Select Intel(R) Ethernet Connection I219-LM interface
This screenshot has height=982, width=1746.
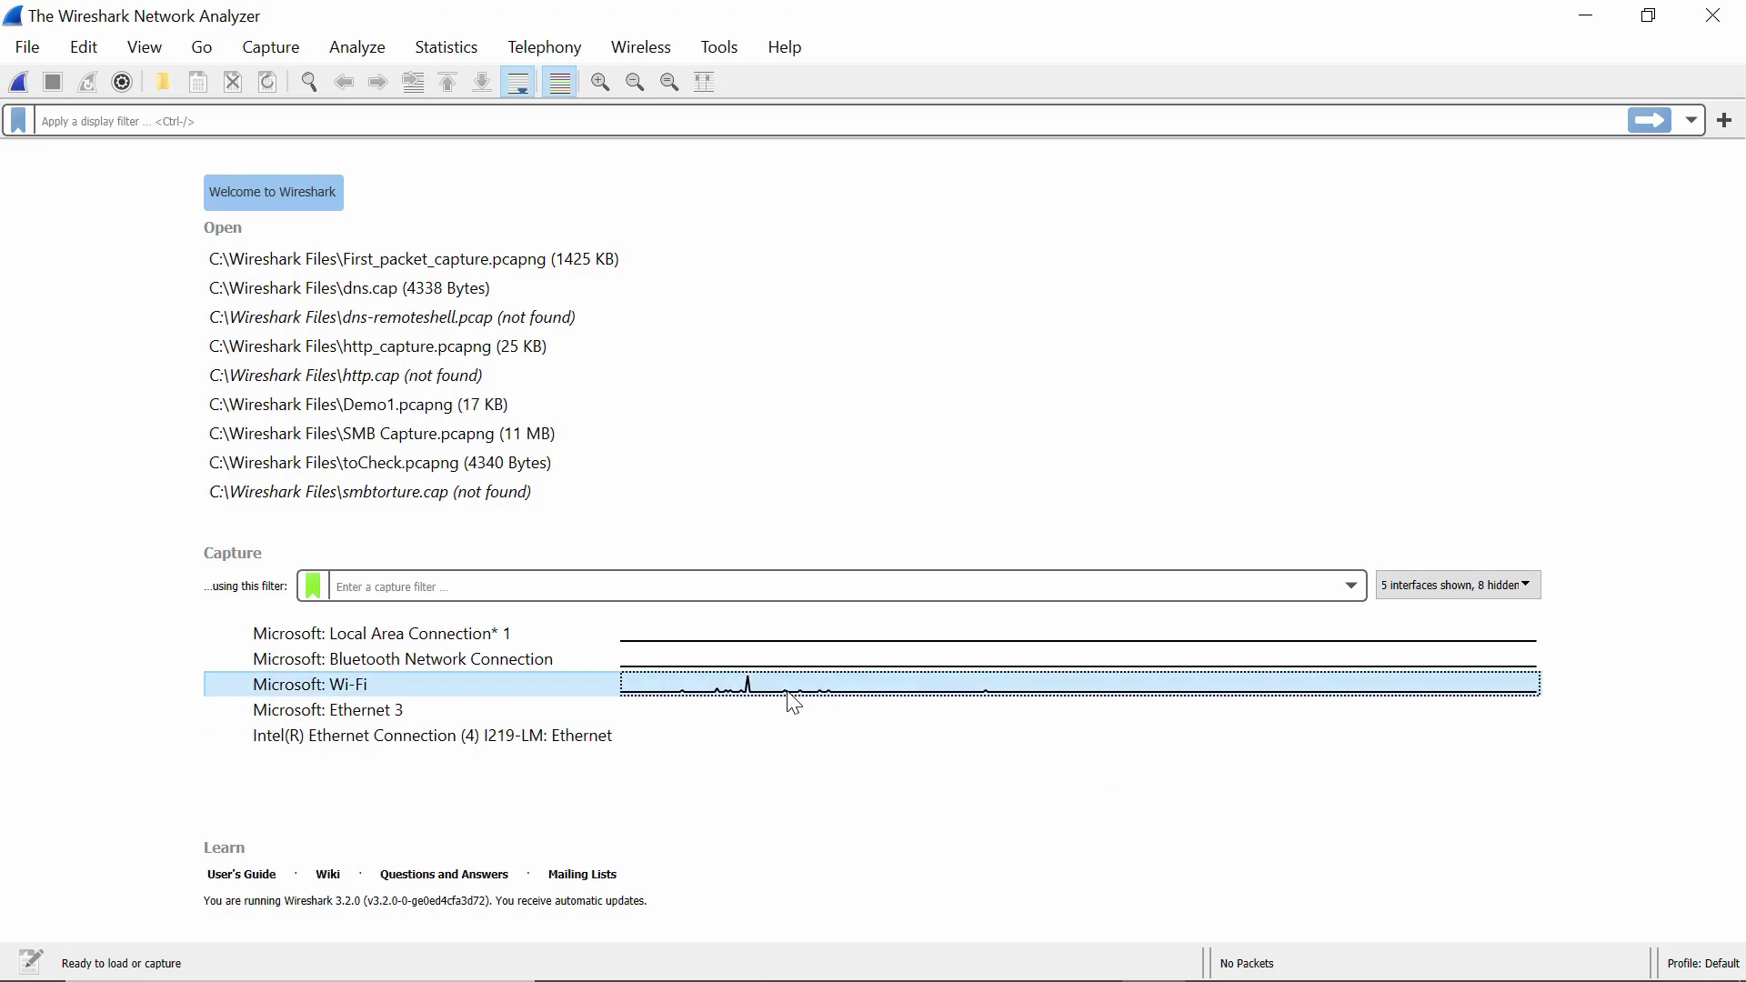point(433,736)
